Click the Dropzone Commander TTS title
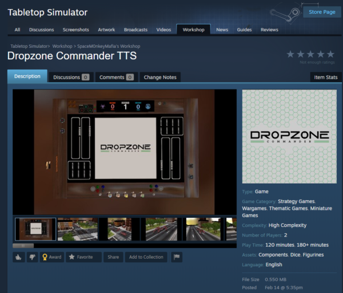The image size is (343, 293). tap(72, 56)
